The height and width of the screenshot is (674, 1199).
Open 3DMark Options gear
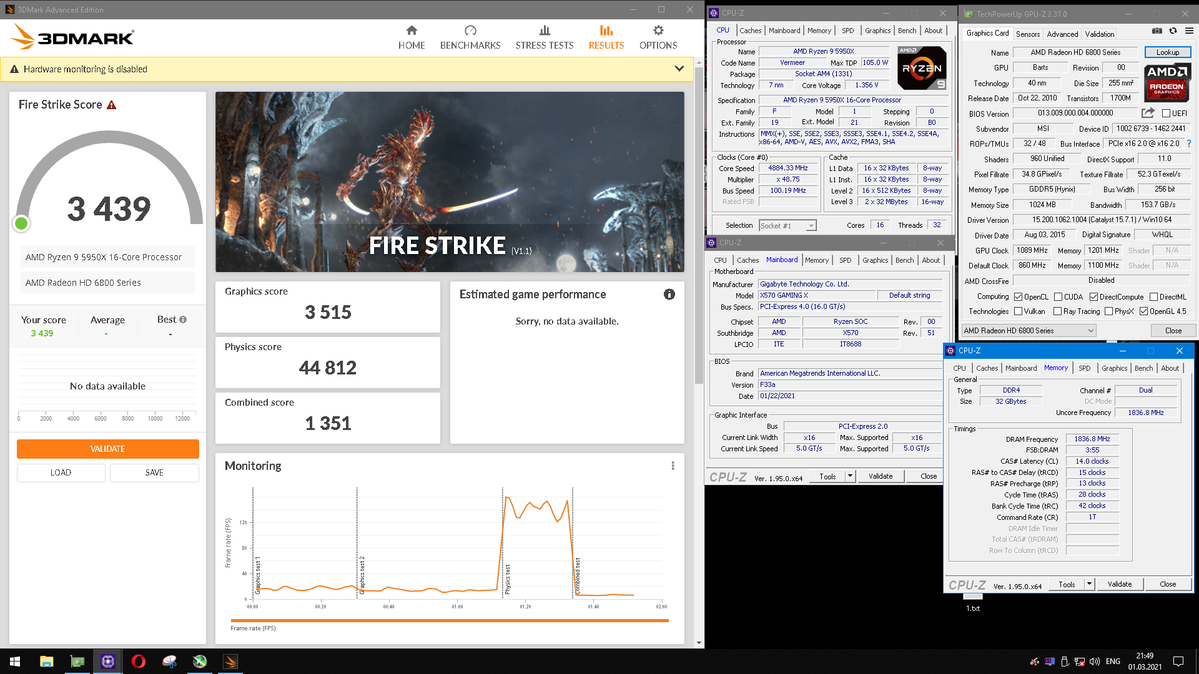[x=658, y=37]
